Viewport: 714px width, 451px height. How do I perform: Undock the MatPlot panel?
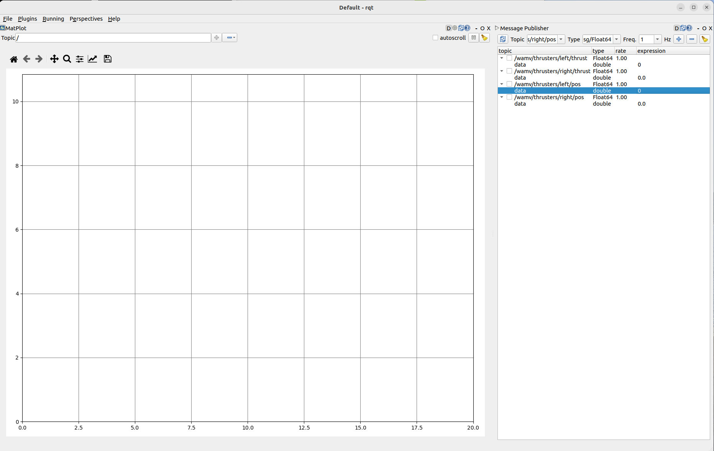point(483,28)
